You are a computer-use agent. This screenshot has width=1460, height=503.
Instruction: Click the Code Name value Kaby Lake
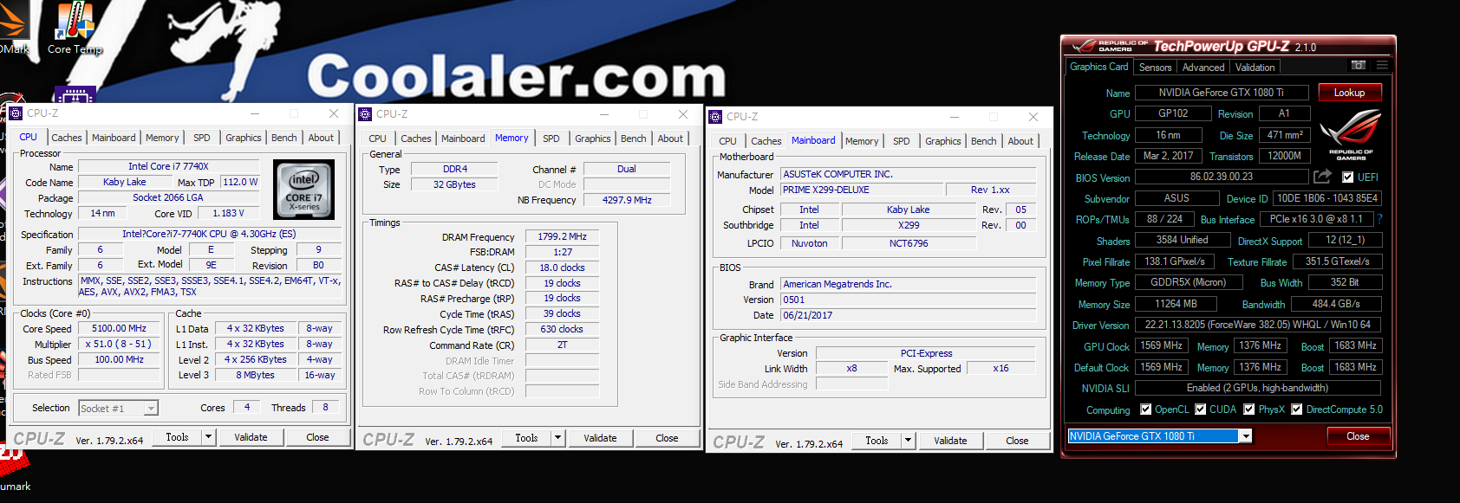[x=125, y=182]
